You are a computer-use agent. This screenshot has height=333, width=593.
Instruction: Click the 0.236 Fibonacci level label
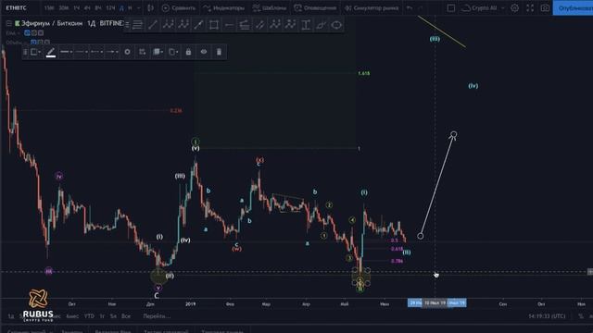[176, 111]
